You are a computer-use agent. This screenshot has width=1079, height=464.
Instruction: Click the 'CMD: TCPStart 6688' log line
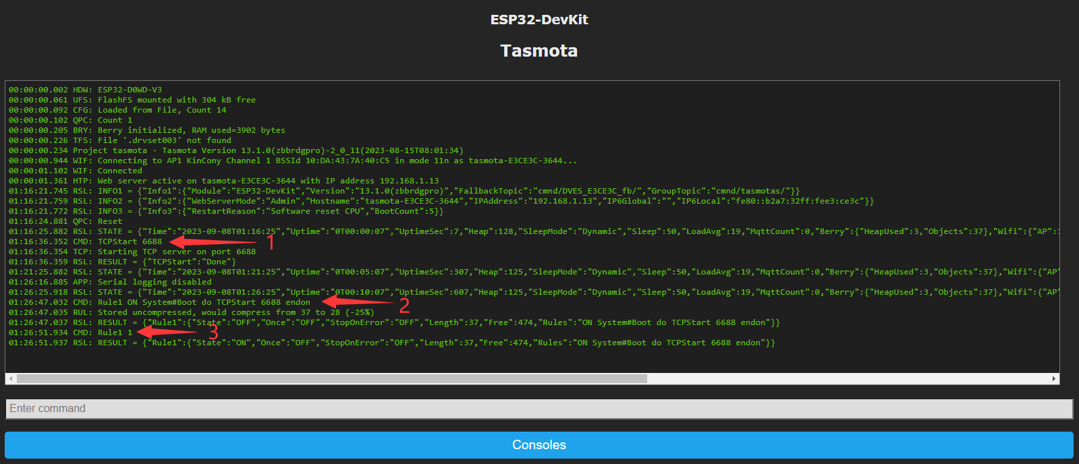(117, 241)
